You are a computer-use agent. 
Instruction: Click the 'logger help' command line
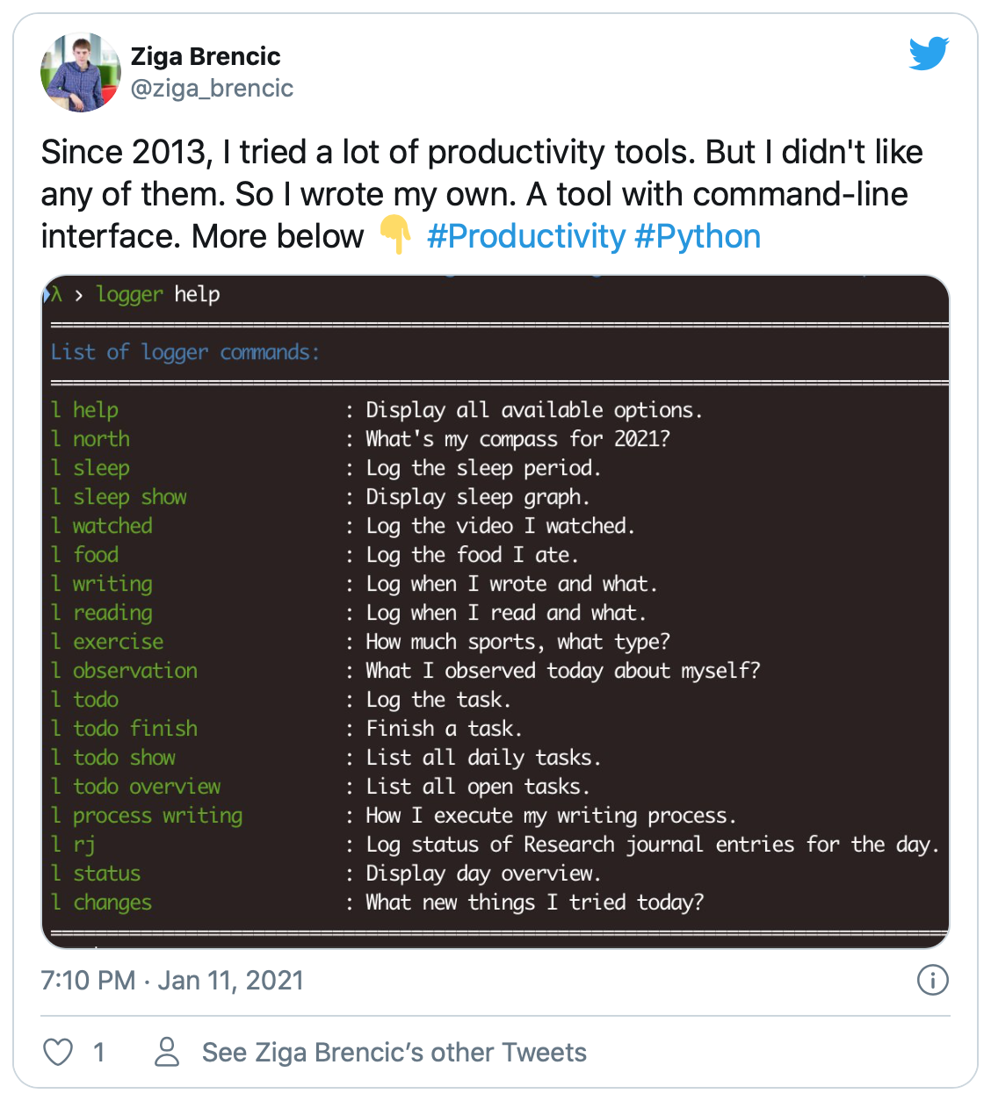coord(158,294)
